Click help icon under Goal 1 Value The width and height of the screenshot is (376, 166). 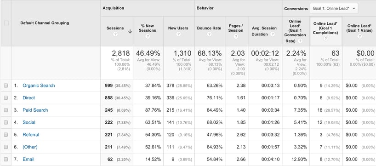(x=359, y=36)
